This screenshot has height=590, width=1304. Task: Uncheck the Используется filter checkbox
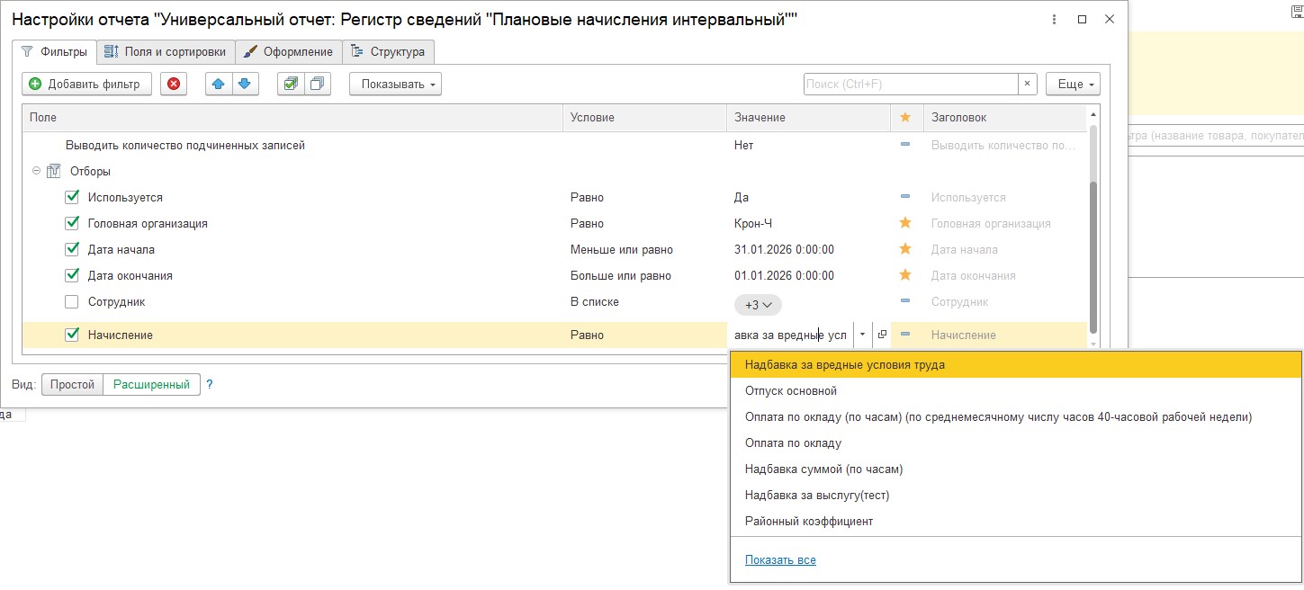(x=73, y=197)
